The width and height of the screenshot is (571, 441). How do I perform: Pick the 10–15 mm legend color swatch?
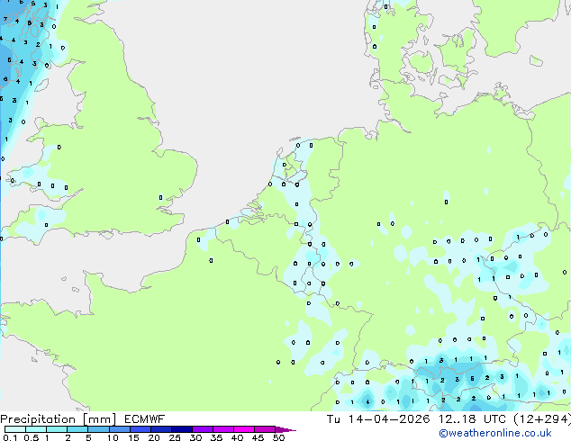click(x=120, y=429)
